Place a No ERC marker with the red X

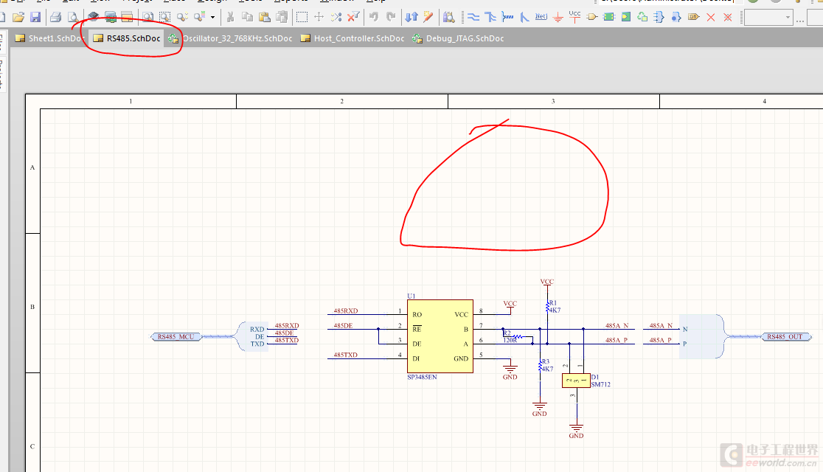pos(711,17)
